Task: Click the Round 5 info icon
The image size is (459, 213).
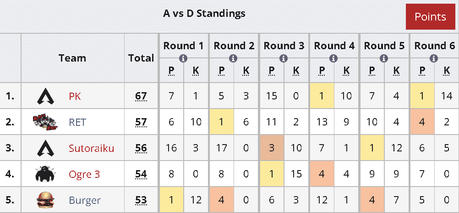Action: tap(384, 58)
